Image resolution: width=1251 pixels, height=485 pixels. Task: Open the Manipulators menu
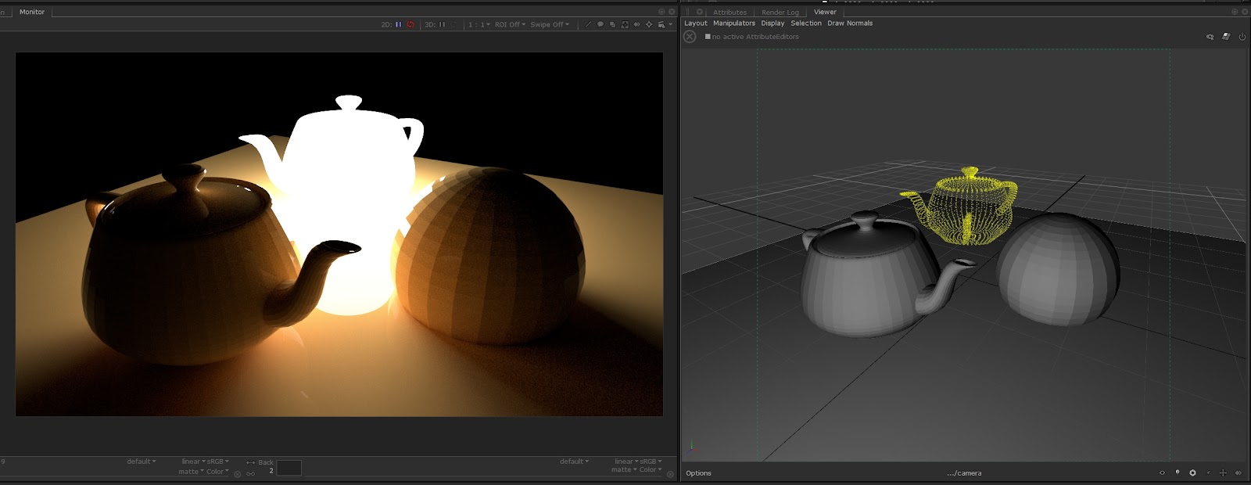coord(733,23)
